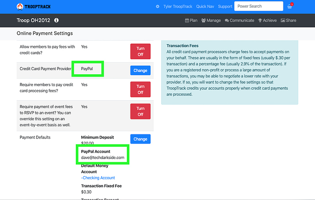Change the Payment Defaults
The height and width of the screenshot is (200, 315).
pos(141,139)
